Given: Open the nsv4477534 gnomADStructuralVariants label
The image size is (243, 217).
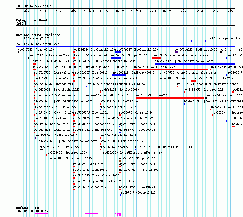Looking at the screenshot, I should pos(165,147).
